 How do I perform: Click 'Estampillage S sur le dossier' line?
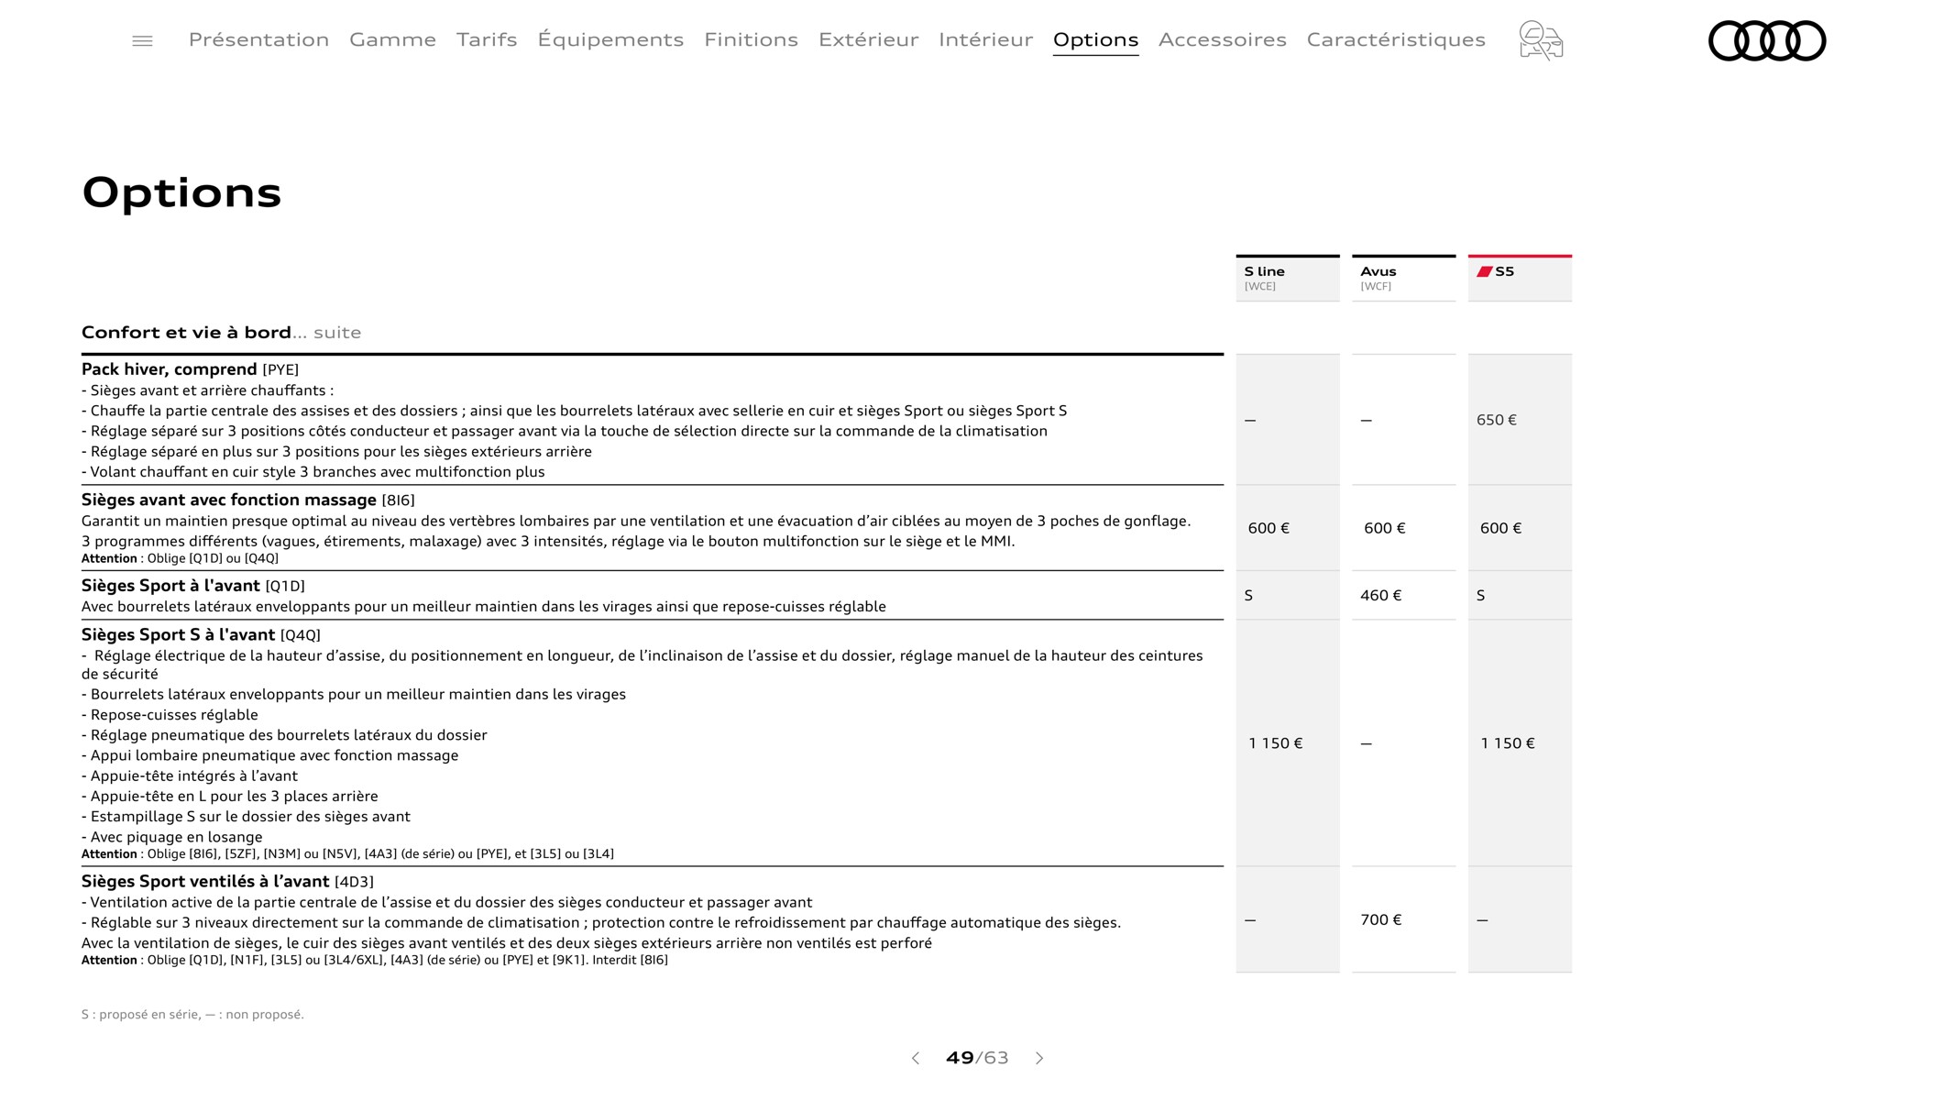(246, 817)
